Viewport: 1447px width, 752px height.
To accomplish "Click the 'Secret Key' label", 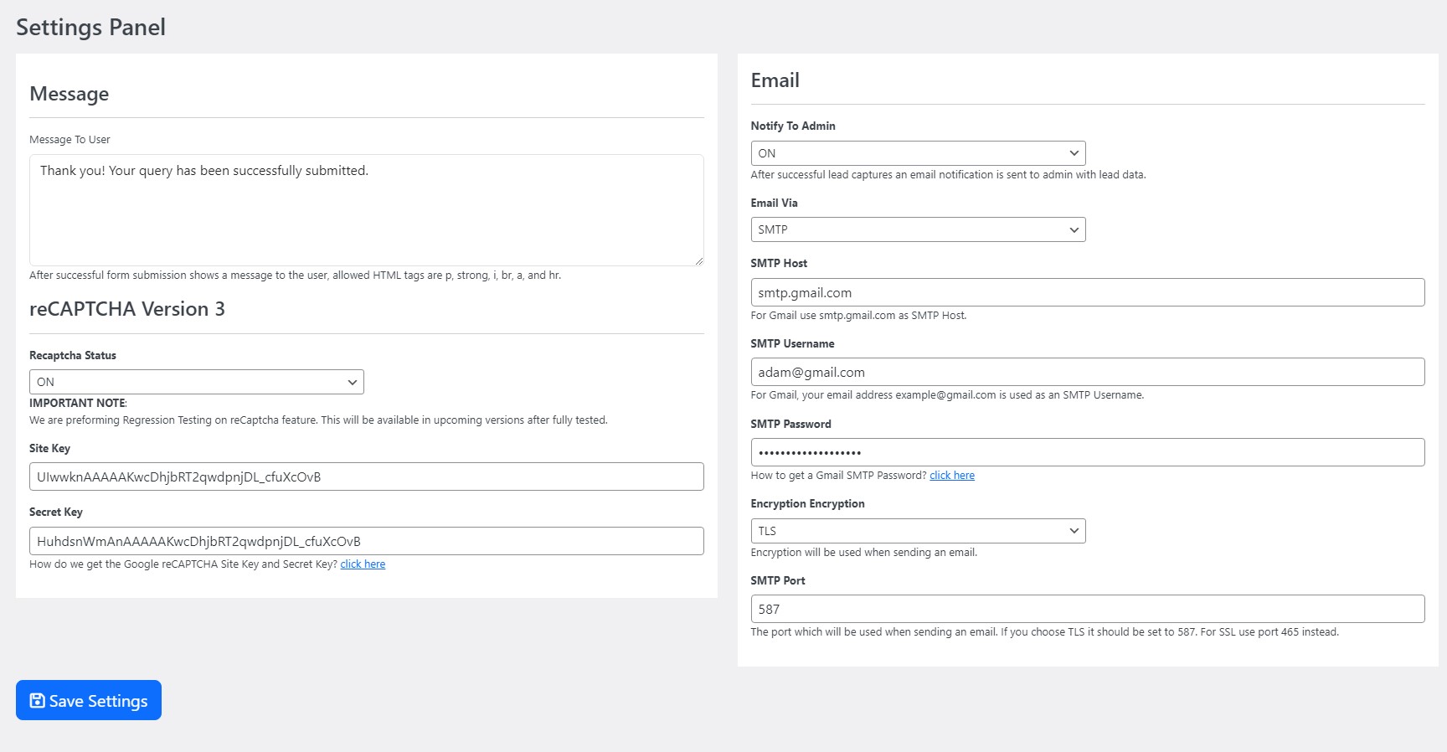I will point(56,512).
